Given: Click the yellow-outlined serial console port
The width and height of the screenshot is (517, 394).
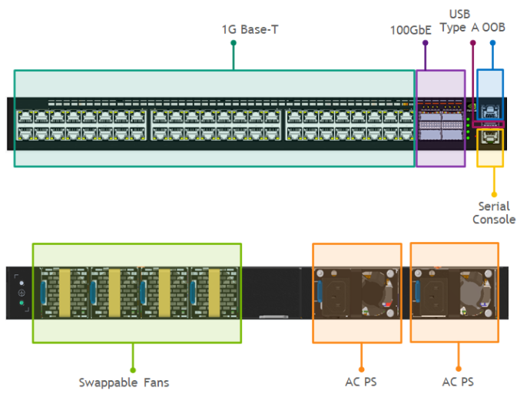Looking at the screenshot, I should point(489,138).
